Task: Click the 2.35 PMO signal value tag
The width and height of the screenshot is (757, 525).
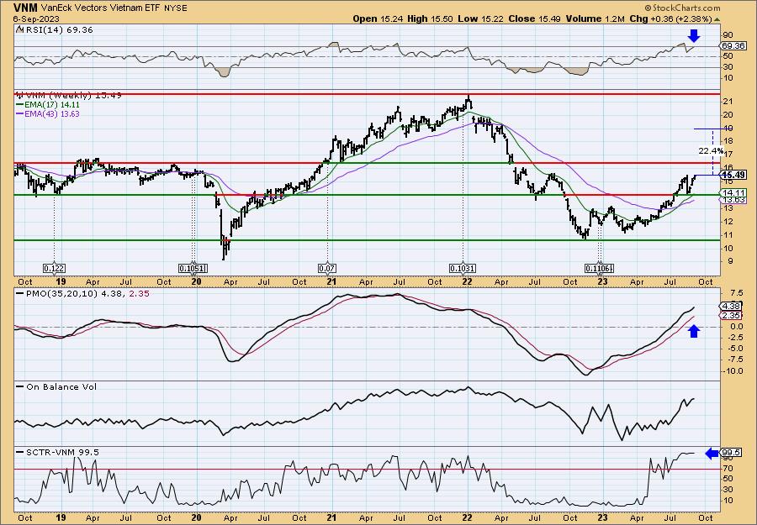Action: tap(732, 315)
